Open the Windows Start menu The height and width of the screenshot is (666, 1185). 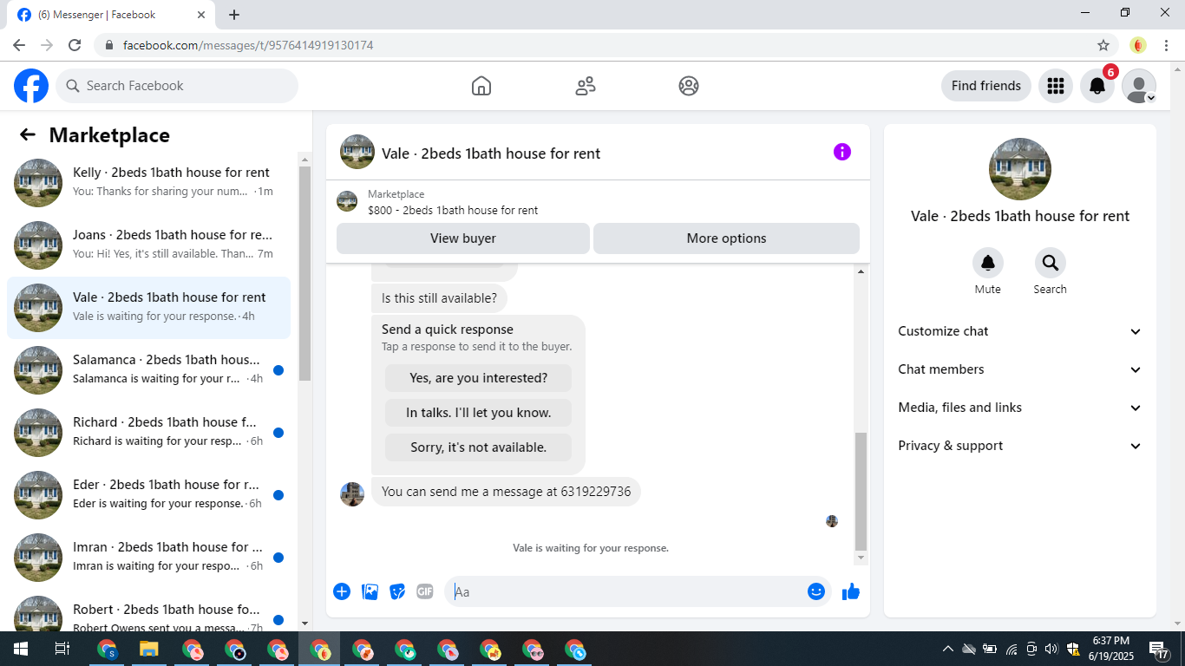(x=20, y=649)
